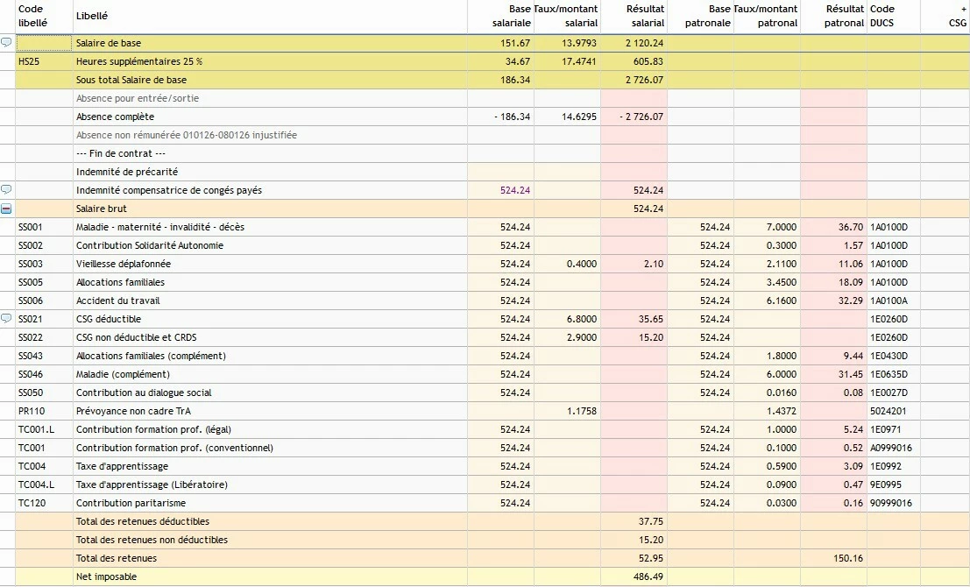Select the Résultat salarial column header
Viewport: 970px width, 587px height.
(645, 16)
